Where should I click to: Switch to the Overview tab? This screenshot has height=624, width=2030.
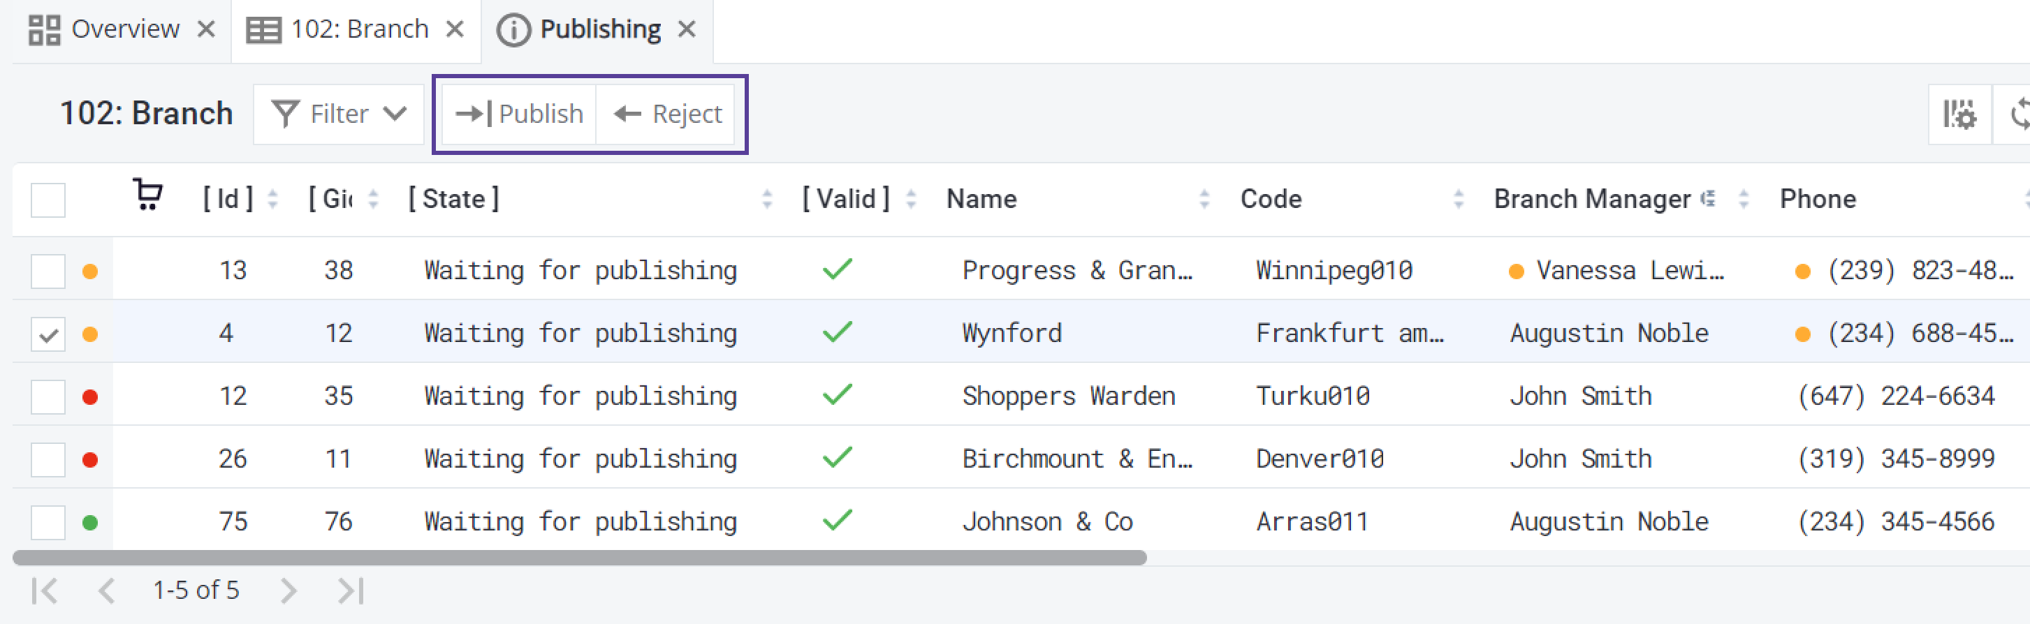pos(124,29)
